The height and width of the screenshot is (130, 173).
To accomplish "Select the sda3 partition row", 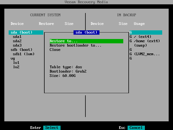I will (17, 45).
